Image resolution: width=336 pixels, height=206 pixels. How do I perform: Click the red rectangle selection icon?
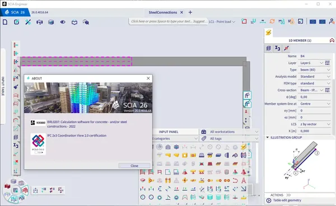(244, 21)
